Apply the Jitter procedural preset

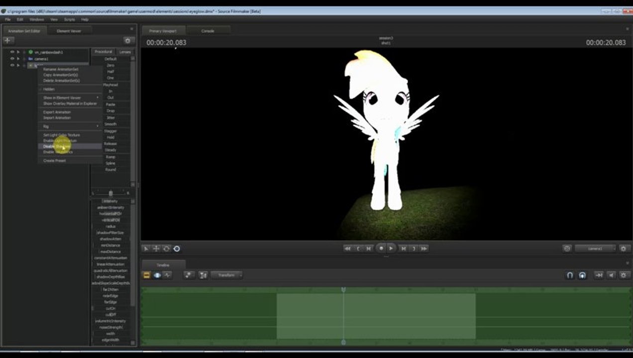click(110, 118)
